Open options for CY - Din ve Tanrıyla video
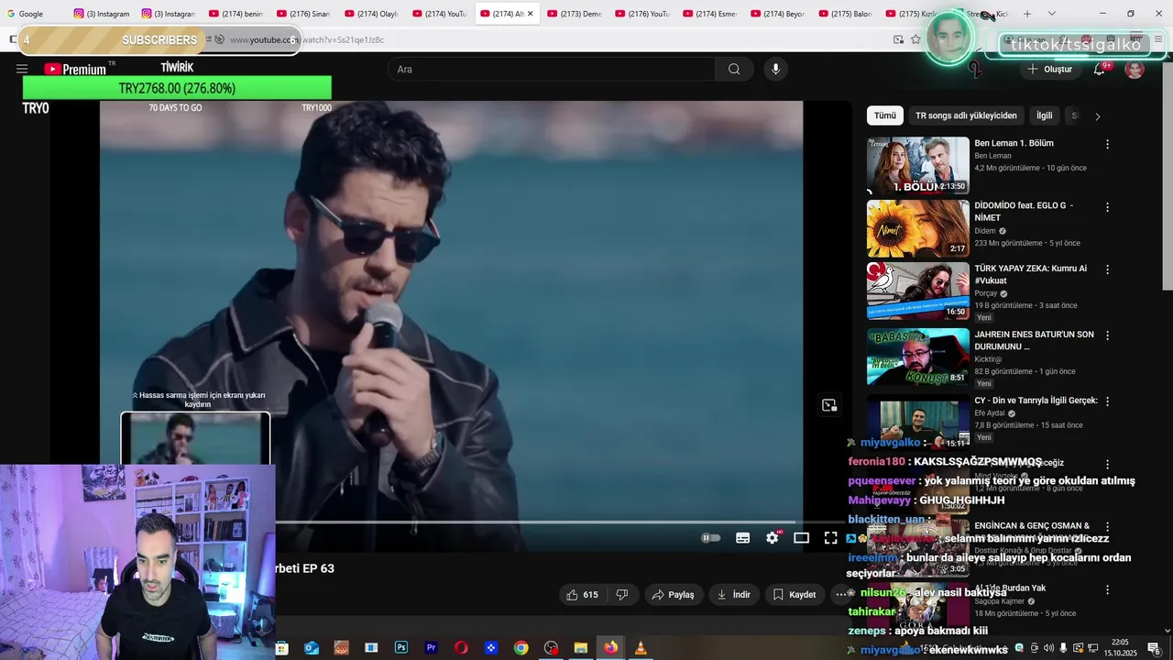This screenshot has height=660, width=1173. pos(1107,402)
